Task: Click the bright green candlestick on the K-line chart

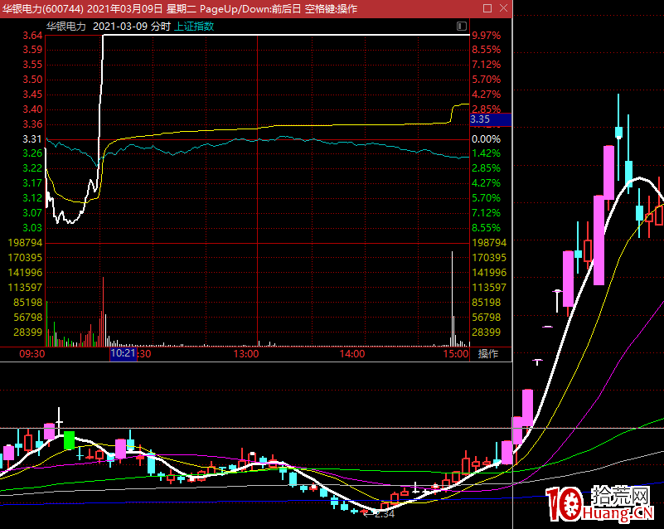Action: 69,440
